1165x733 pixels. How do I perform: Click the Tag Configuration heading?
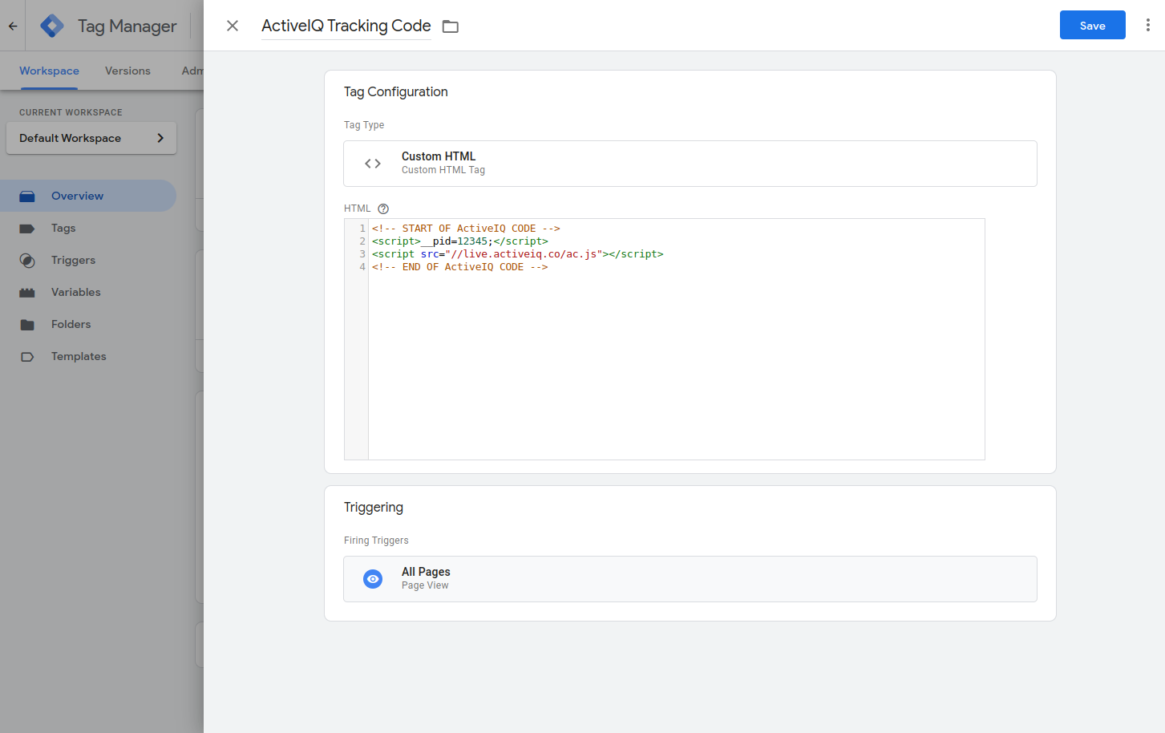(x=396, y=91)
